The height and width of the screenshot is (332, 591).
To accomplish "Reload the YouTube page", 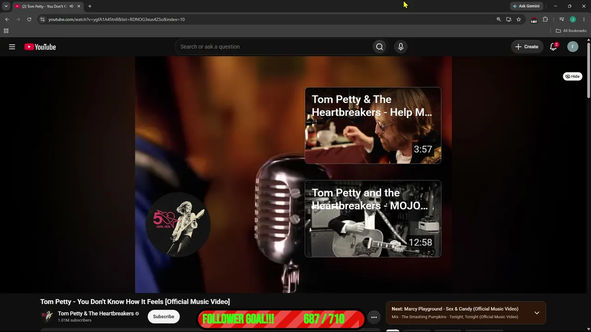I will pos(29,19).
